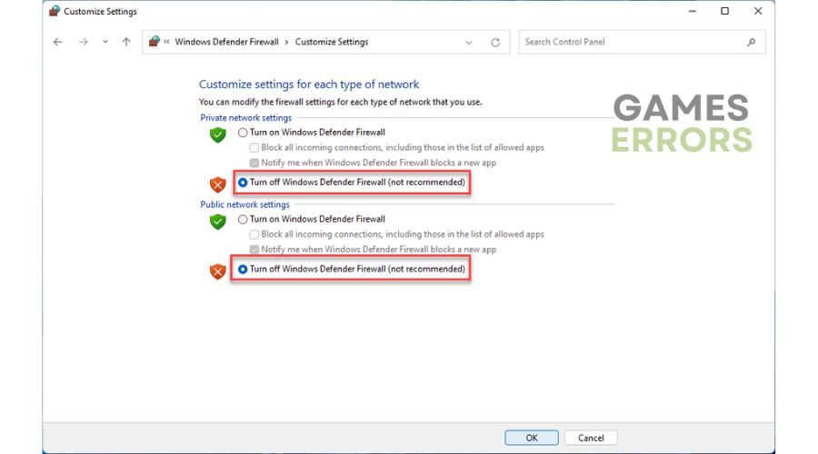The height and width of the screenshot is (454, 818).
Task: Open recent locations dropdown chevron
Action: [x=105, y=42]
